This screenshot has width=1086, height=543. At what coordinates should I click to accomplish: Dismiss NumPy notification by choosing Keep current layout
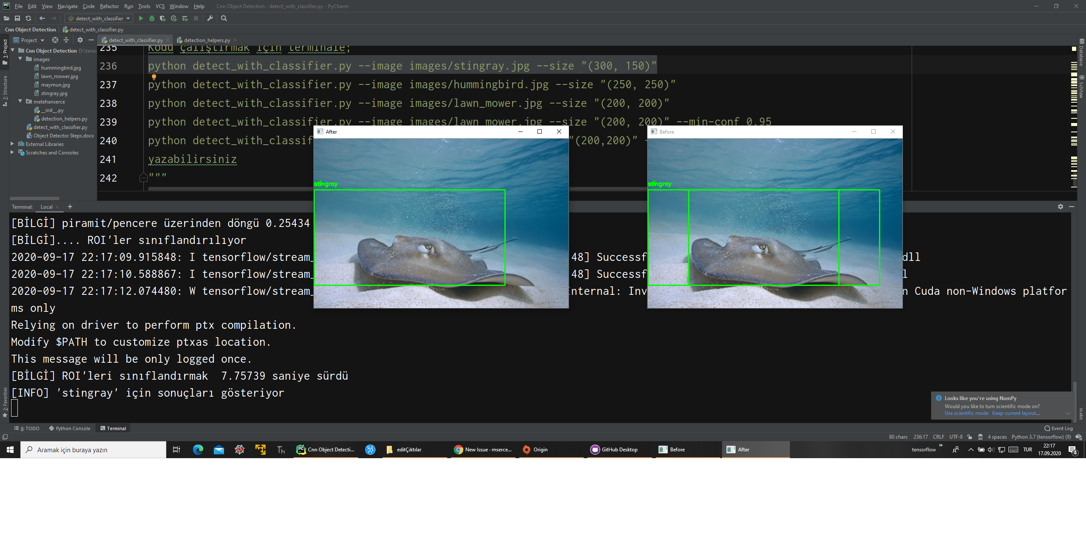1015,413
